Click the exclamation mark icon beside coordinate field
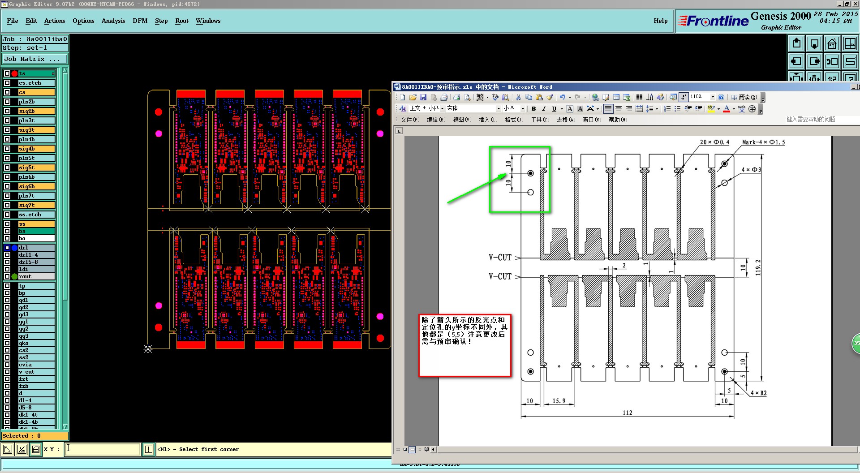The width and height of the screenshot is (860, 473). pyautogui.click(x=149, y=449)
